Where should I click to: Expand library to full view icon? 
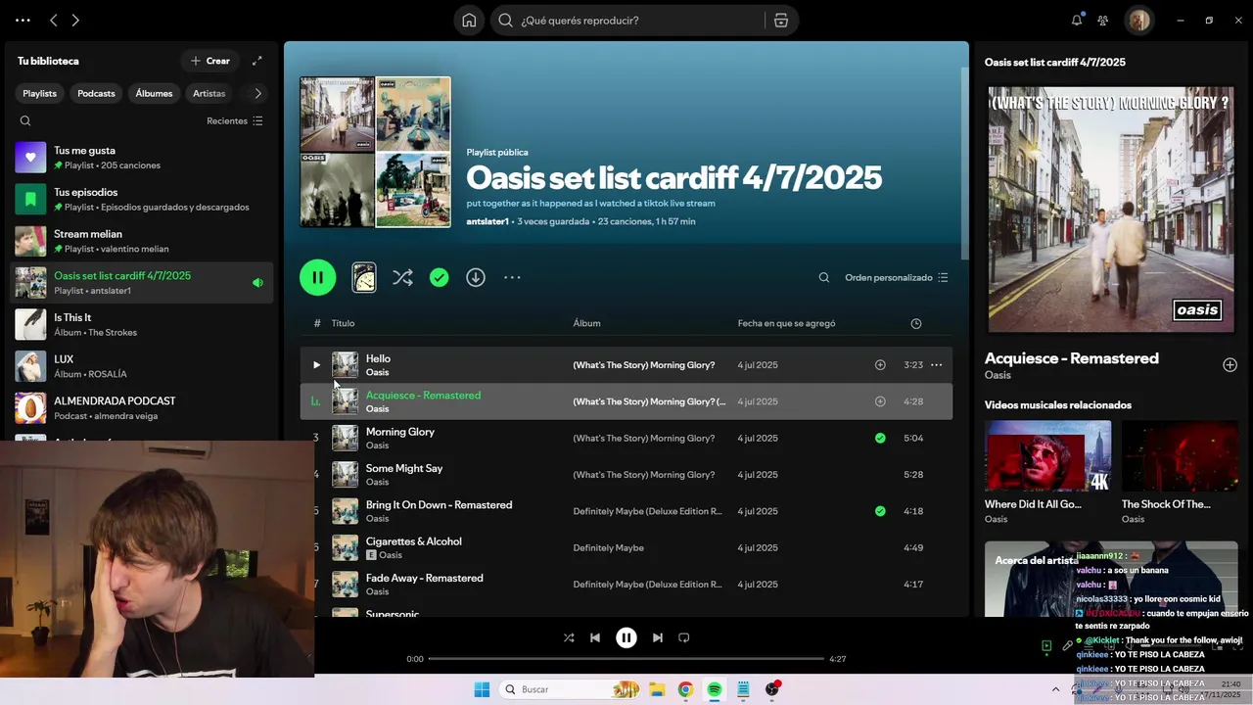(x=256, y=61)
